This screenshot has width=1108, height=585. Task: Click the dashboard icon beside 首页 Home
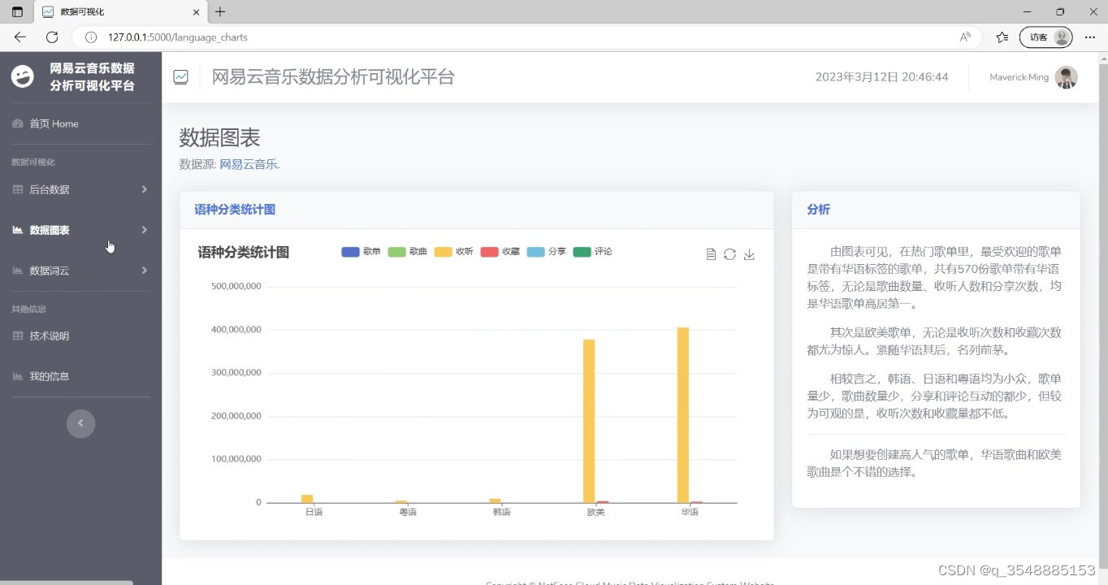18,123
